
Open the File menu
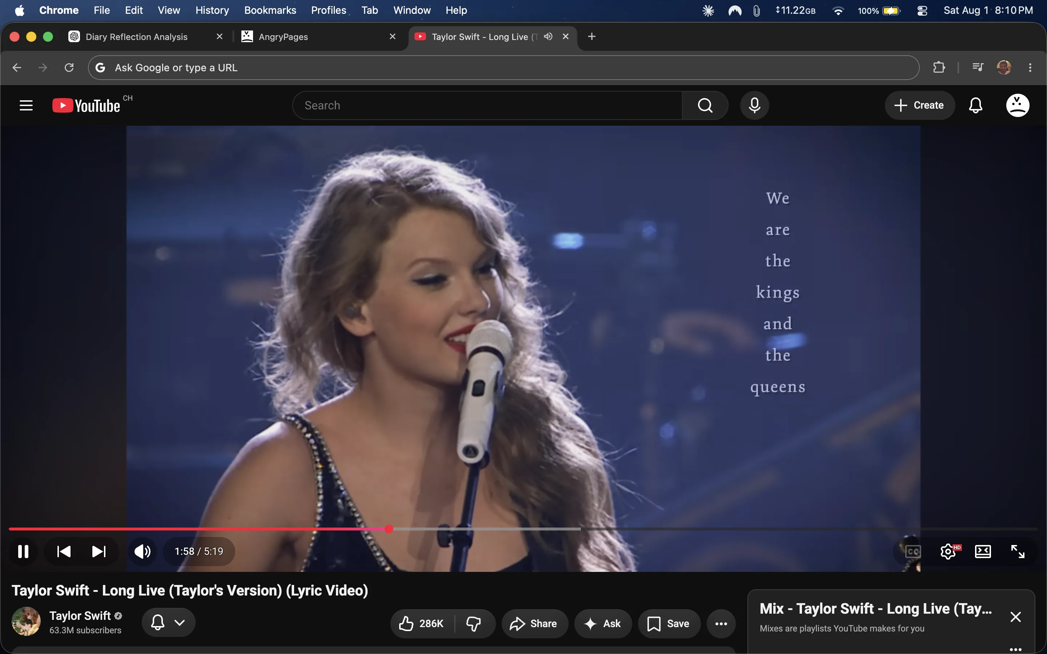pyautogui.click(x=102, y=11)
